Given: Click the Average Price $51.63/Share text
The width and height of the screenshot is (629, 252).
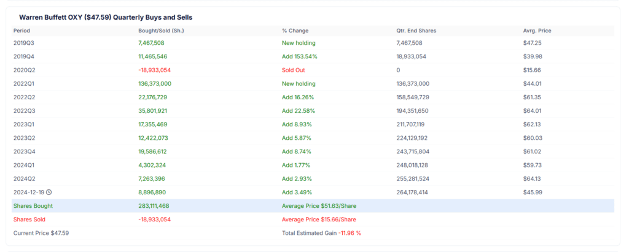Looking at the screenshot, I should point(319,206).
